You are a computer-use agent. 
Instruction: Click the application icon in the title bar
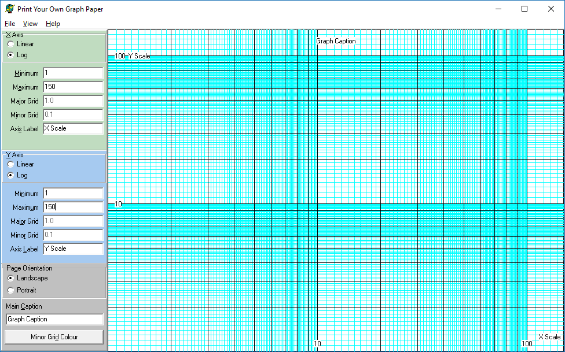tap(10, 9)
